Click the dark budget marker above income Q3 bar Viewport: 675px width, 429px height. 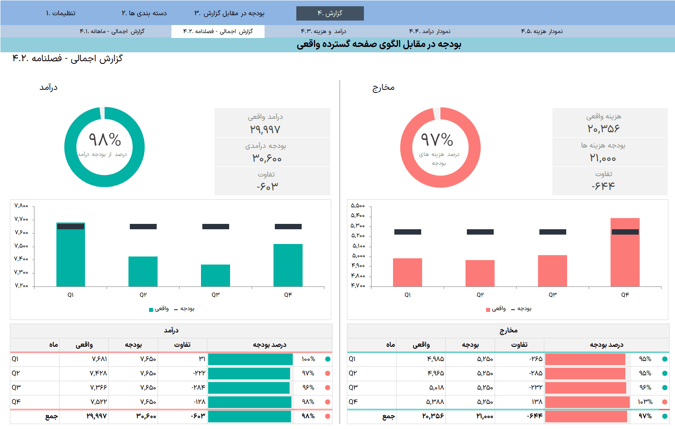[x=216, y=227]
